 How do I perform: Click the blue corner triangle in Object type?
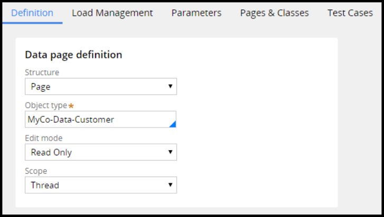tap(173, 124)
